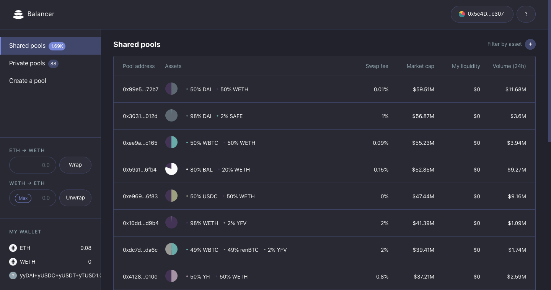Click the My liquidity column header

(x=466, y=66)
